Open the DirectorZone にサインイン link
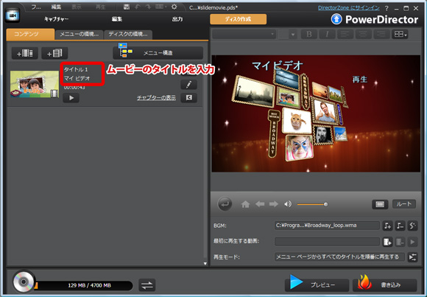Screen dimensions: 427x297 tap(348, 8)
